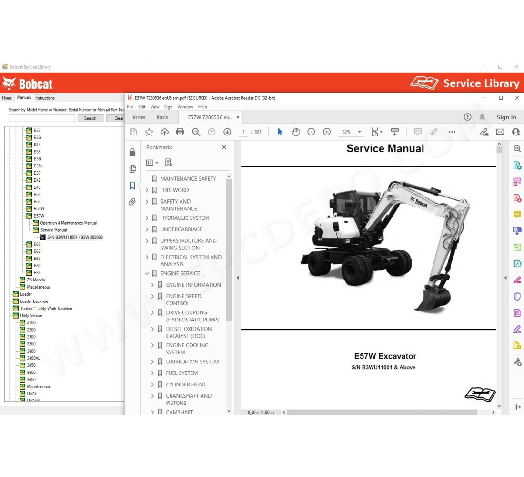Open Fill & Sign tool in right pane
Image resolution: width=524 pixels, height=477 pixels.
click(517, 330)
